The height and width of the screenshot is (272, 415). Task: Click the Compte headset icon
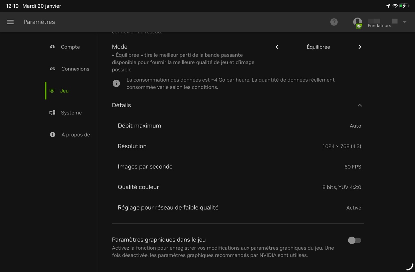click(52, 47)
